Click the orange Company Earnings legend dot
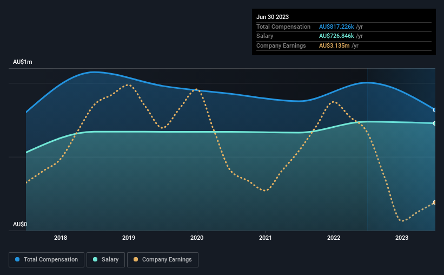This screenshot has height=275, width=444. point(136,259)
